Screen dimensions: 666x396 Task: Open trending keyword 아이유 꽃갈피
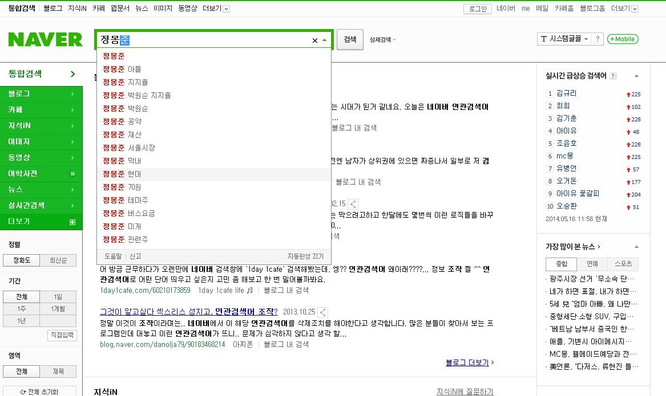pos(578,194)
